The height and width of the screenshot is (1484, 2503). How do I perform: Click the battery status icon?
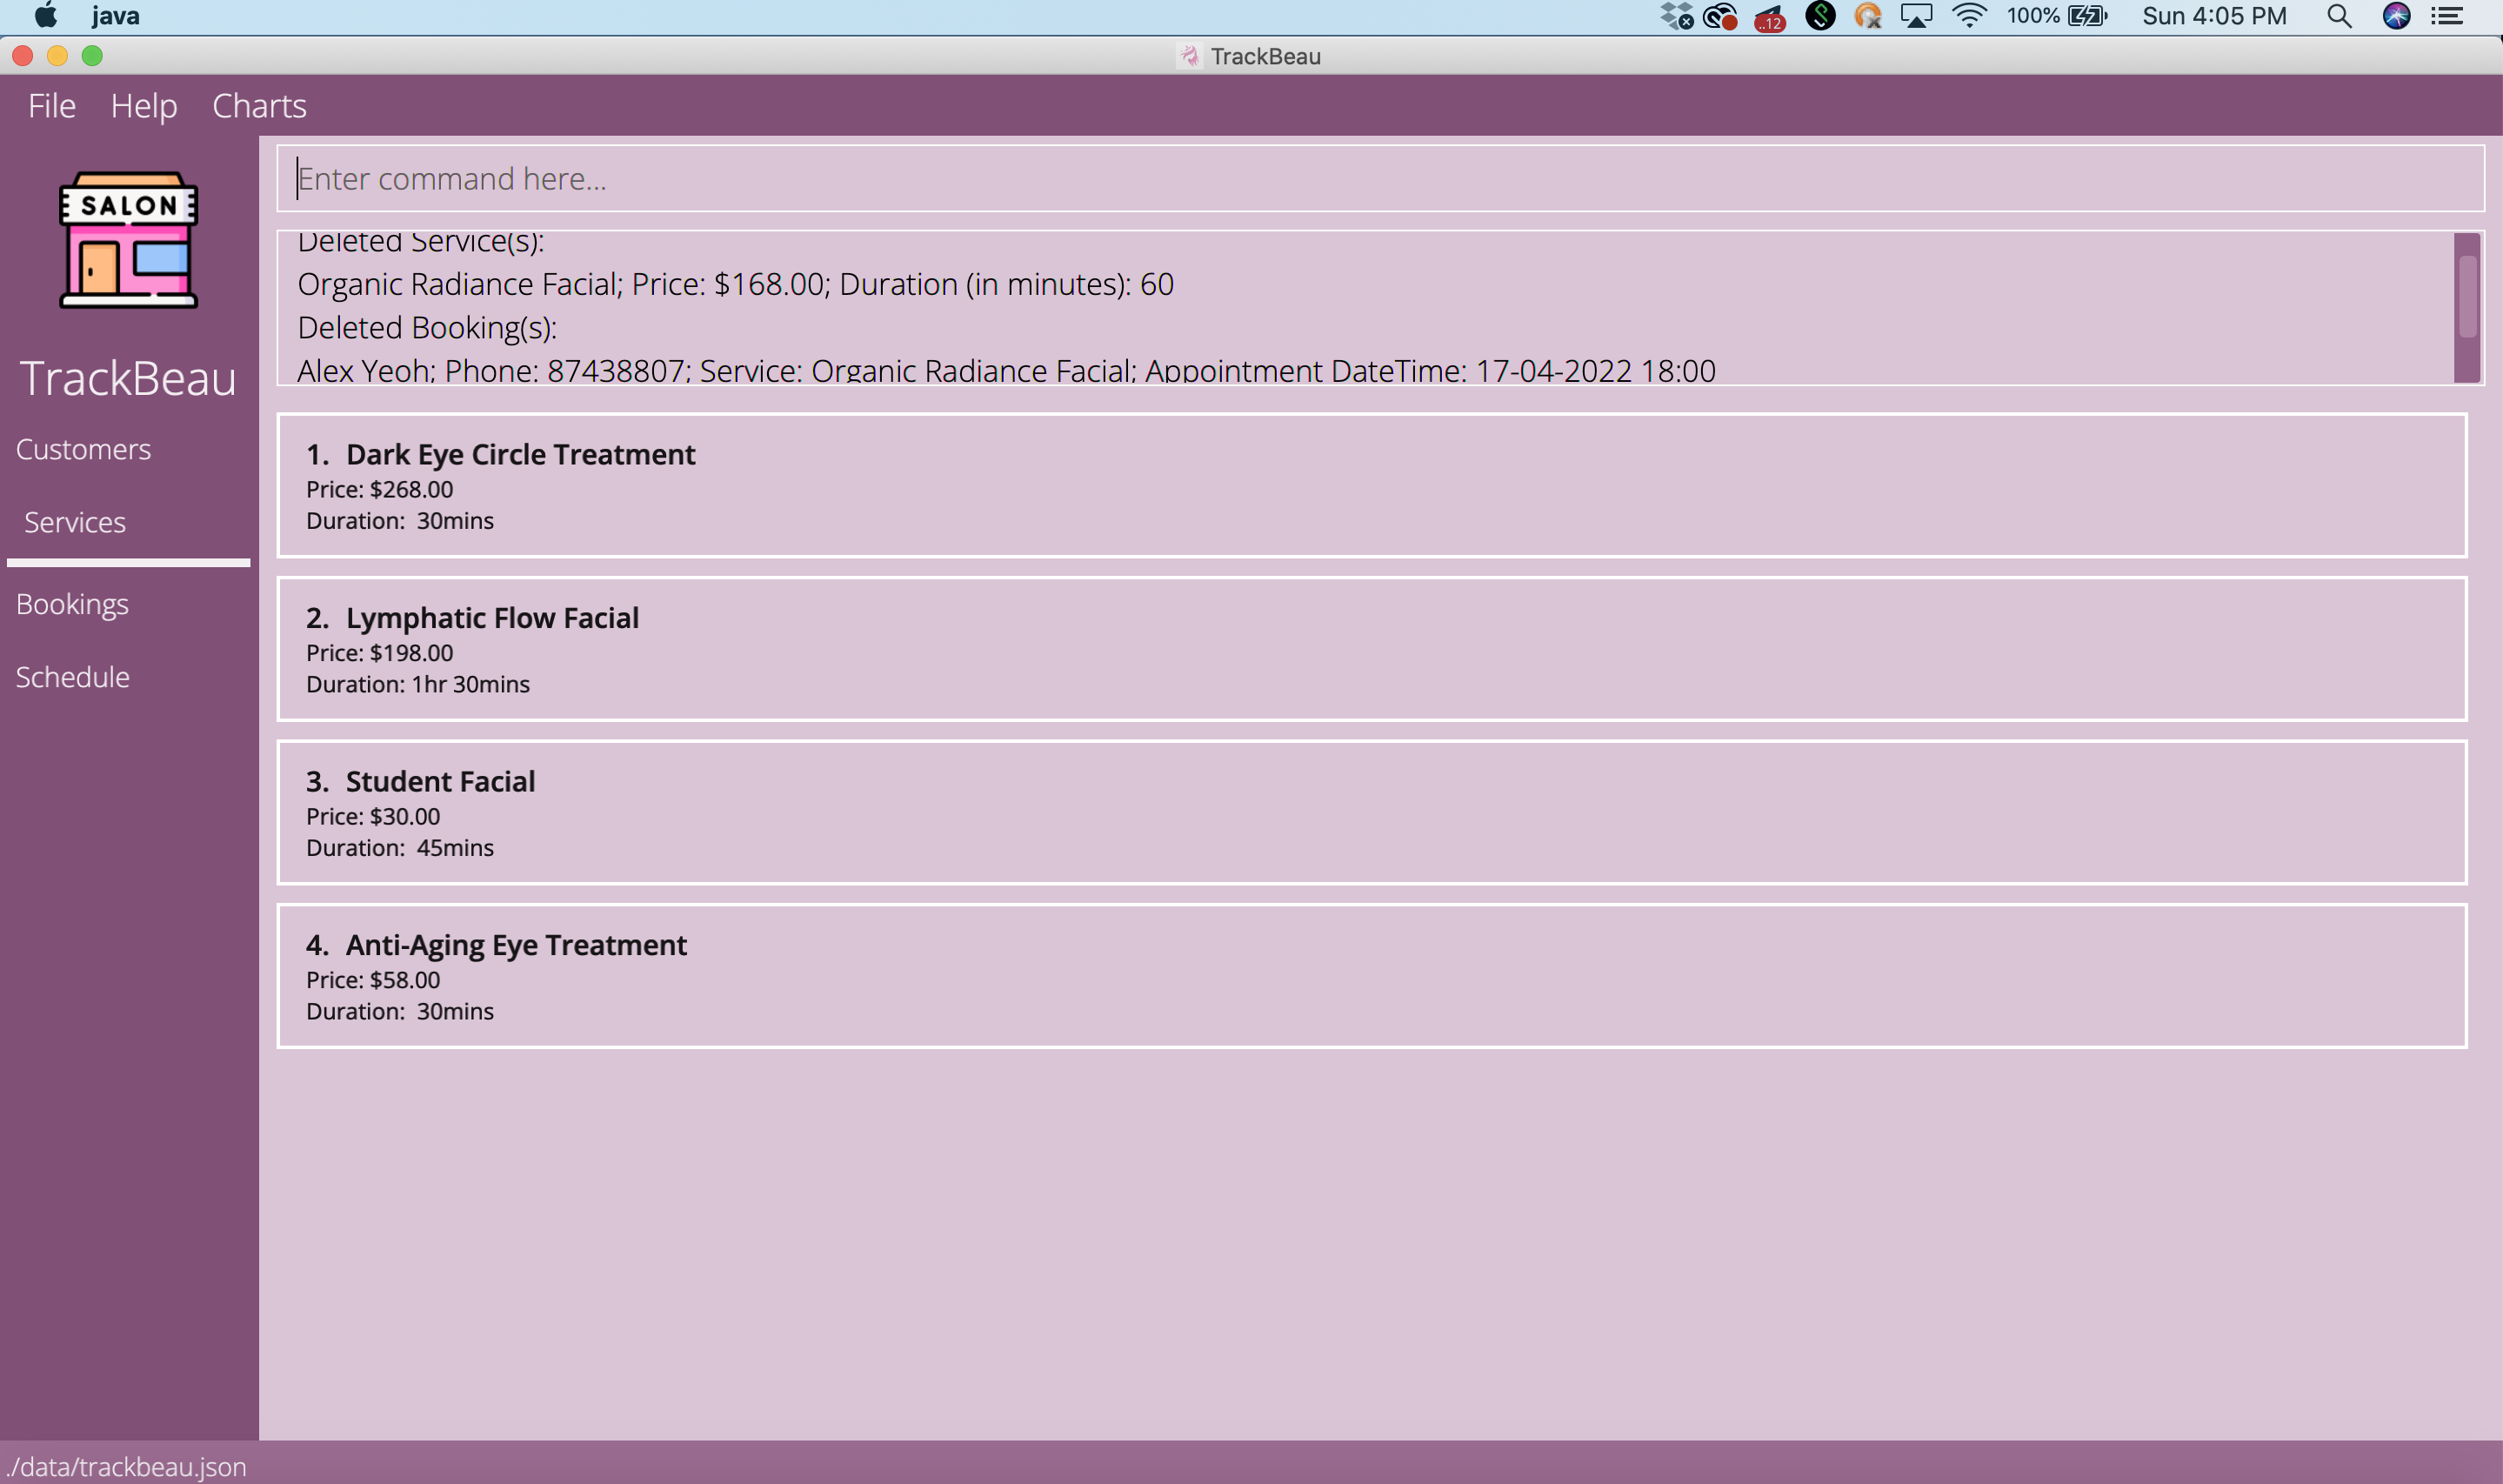2087,16
